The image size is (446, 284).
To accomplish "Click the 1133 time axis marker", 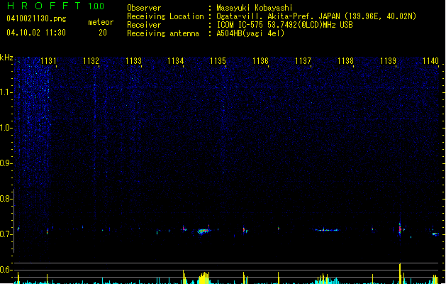I will [x=133, y=61].
